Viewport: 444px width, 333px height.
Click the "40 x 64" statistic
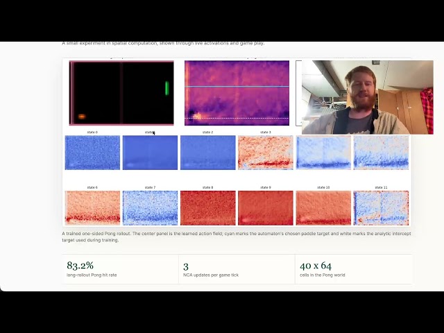tap(316, 266)
